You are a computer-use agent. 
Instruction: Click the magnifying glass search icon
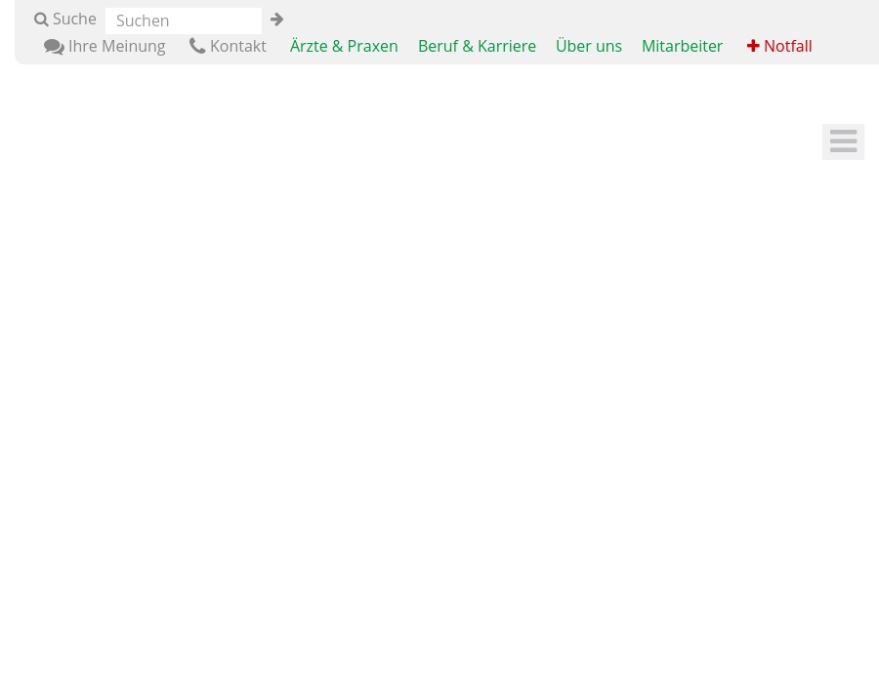click(x=41, y=20)
